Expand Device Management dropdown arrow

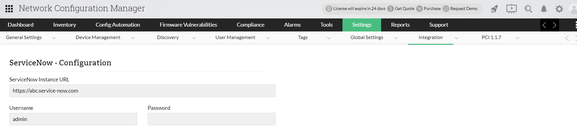133,38
